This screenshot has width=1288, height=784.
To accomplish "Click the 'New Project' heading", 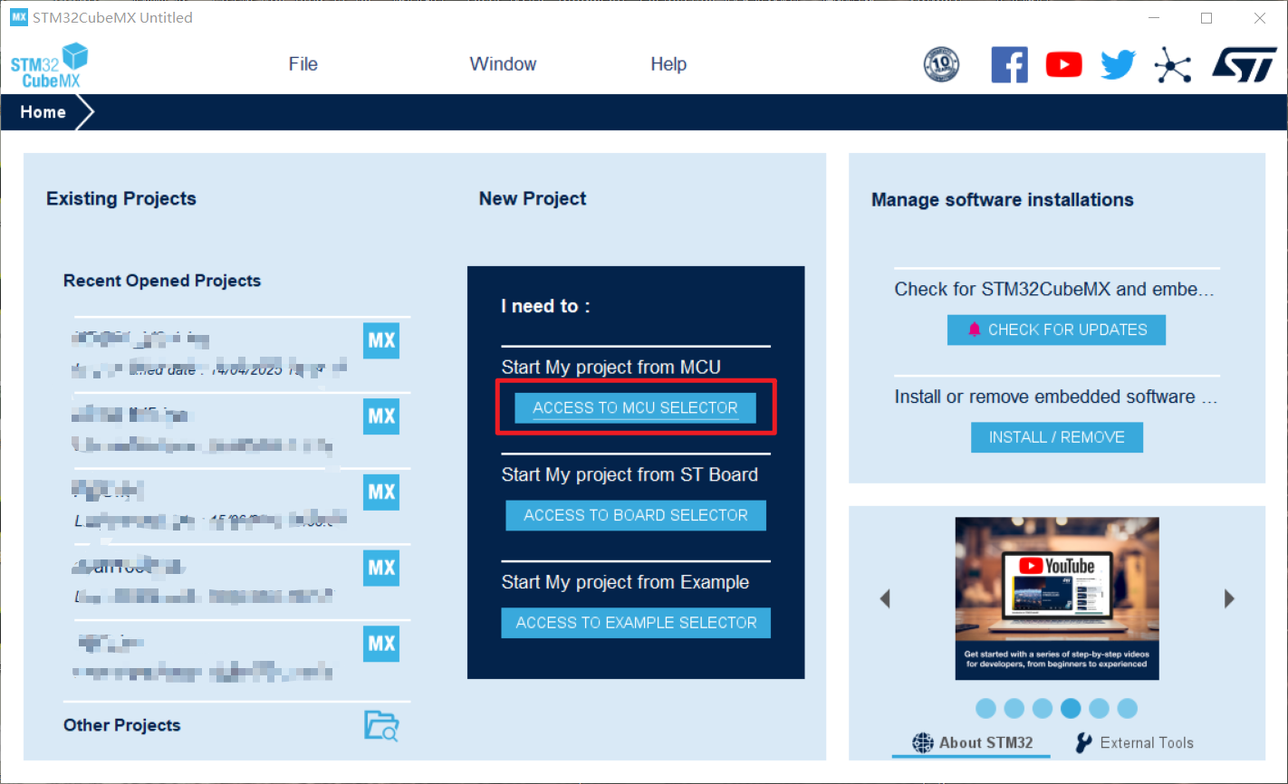I will [533, 199].
